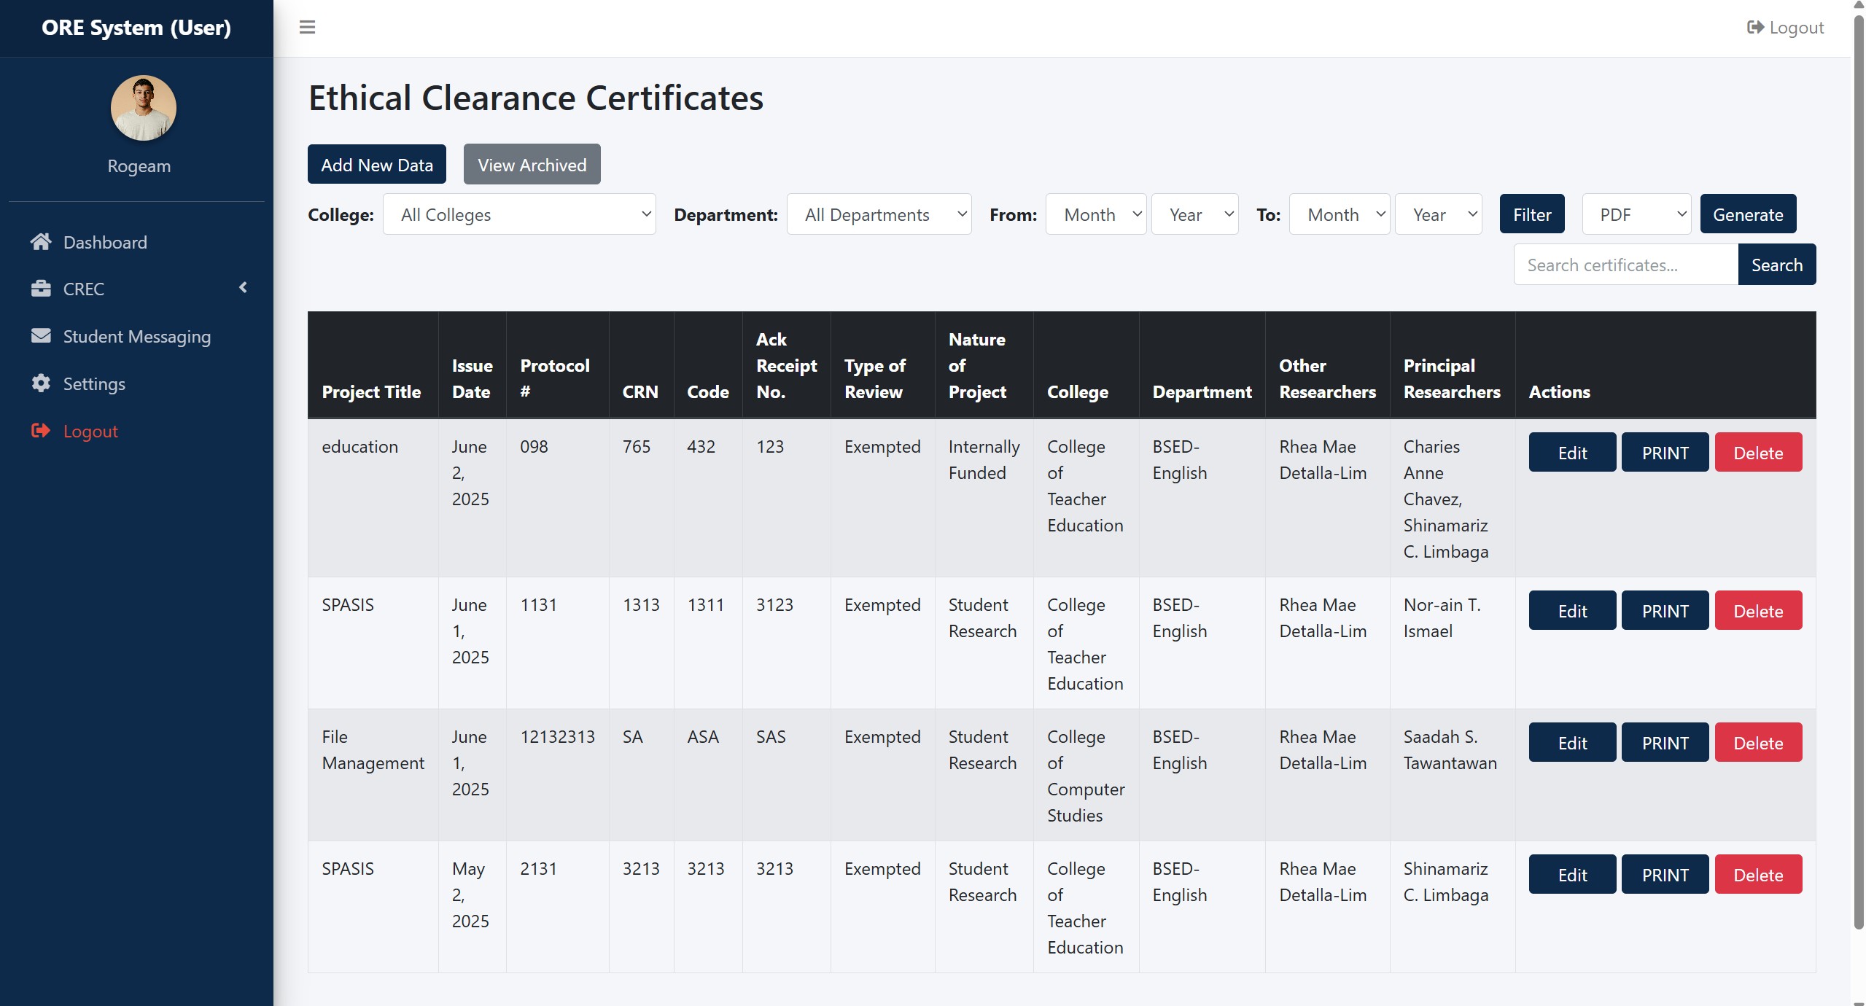This screenshot has width=1866, height=1006.
Task: Open the PDF export format dropdown
Action: (1636, 214)
